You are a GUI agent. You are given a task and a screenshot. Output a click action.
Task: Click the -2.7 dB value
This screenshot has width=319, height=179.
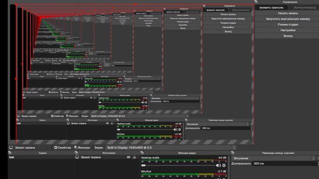coord(222,171)
